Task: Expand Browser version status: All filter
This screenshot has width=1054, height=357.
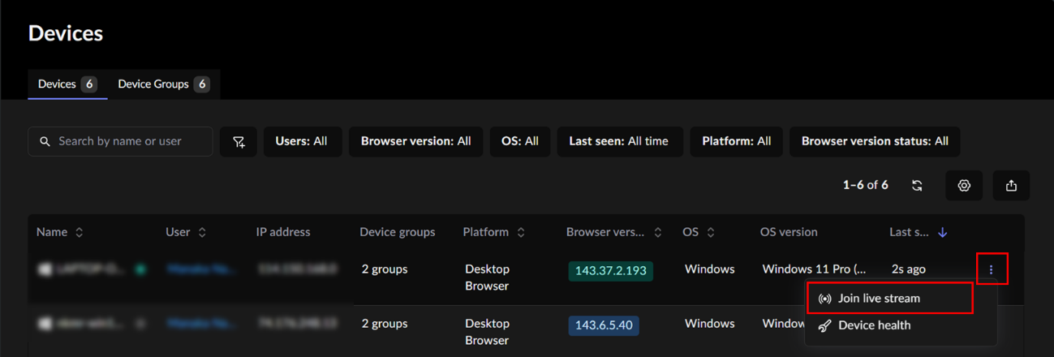Action: point(874,141)
